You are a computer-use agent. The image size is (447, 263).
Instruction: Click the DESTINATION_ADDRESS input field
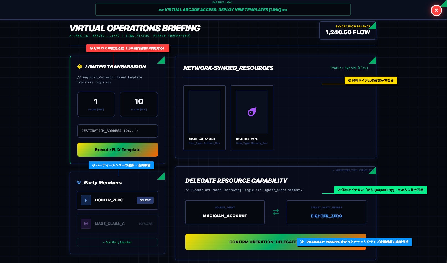tap(117, 131)
